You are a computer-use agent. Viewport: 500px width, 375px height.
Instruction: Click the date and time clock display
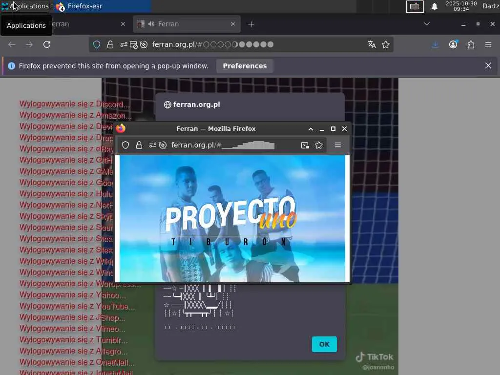click(x=461, y=6)
